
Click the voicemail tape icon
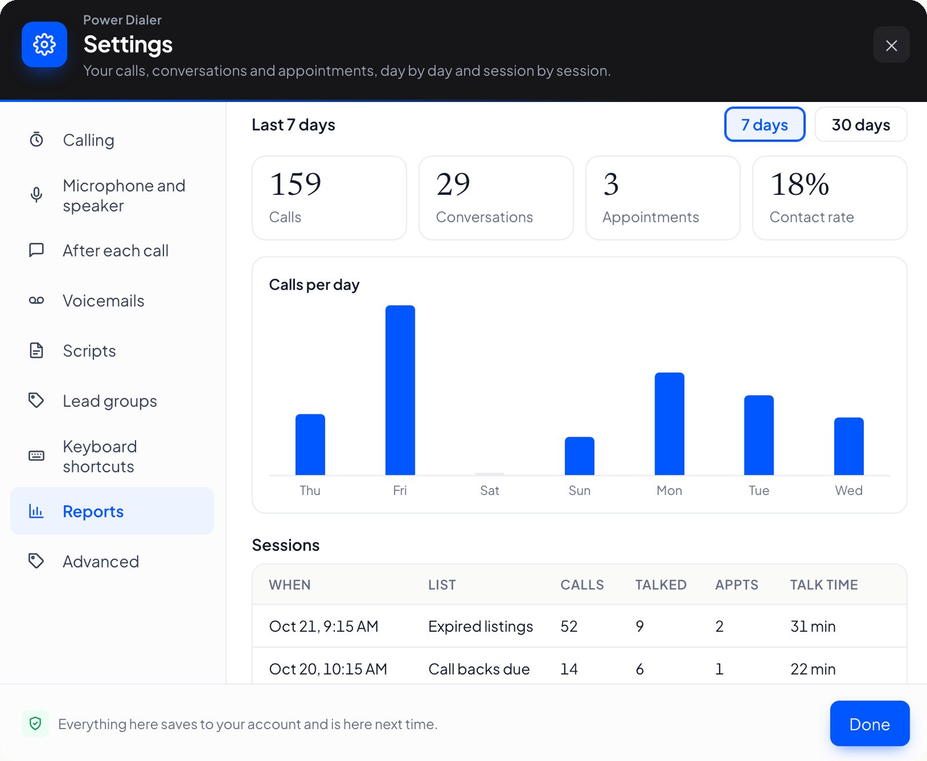pos(37,300)
